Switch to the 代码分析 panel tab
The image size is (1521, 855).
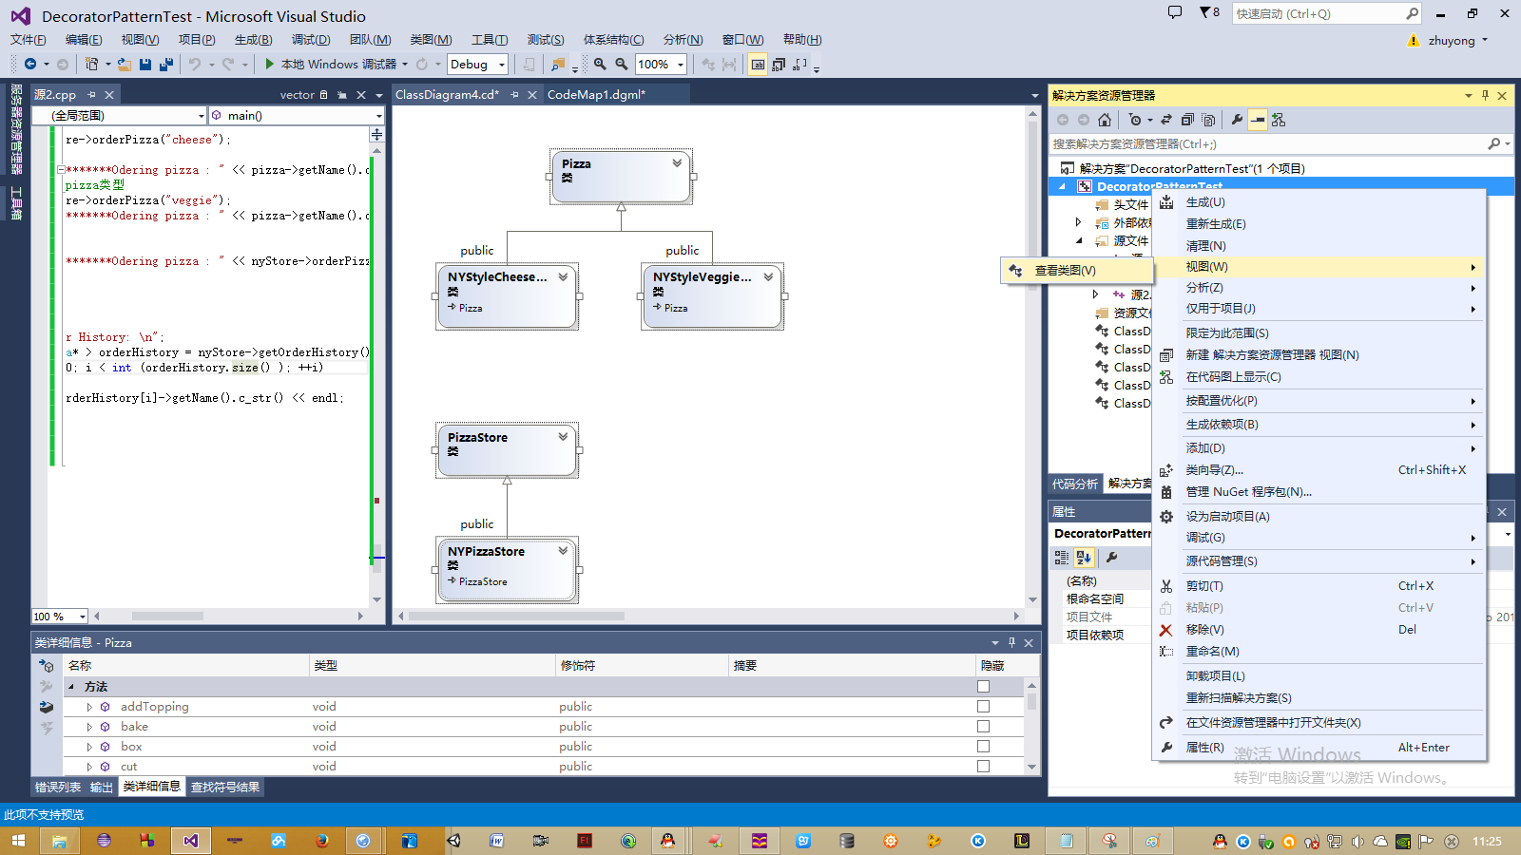1075,484
